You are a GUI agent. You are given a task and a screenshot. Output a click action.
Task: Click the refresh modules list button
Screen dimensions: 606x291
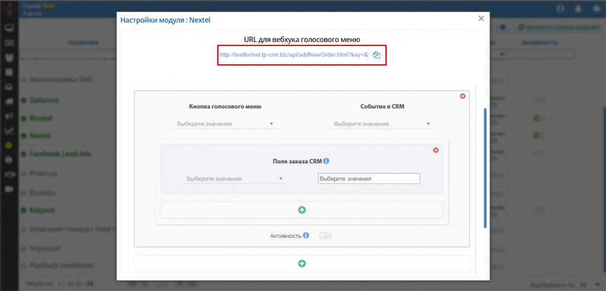558,27
